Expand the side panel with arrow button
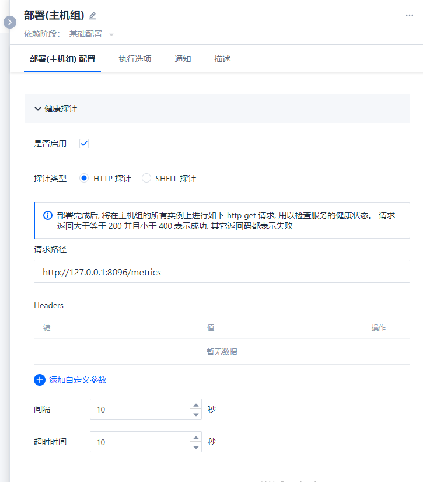 (x=10, y=22)
